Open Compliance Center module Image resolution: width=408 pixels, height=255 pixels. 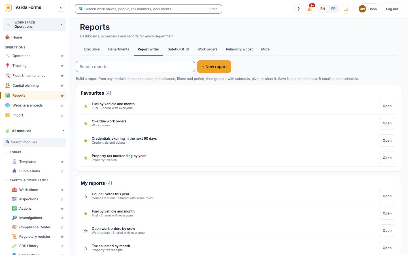[35, 227]
